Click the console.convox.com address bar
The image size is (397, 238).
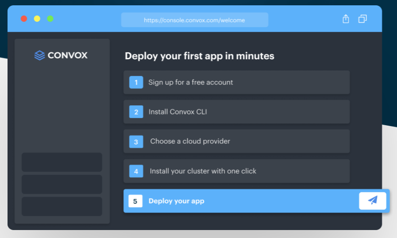[194, 20]
